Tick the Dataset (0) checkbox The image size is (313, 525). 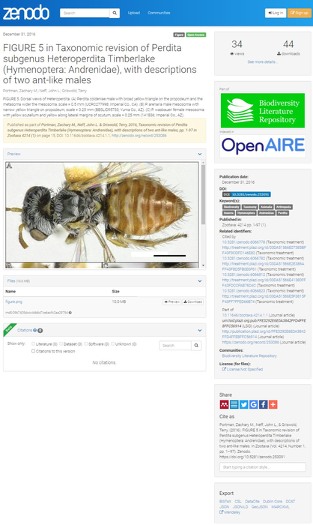tap(61, 343)
